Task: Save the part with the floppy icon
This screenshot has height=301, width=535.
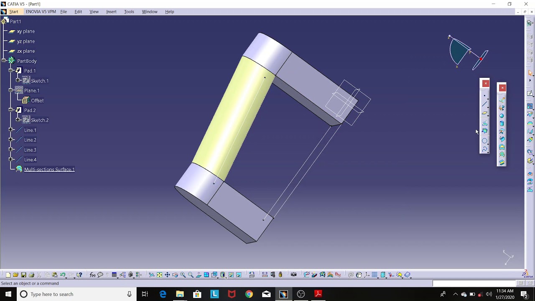Action: coord(23,275)
